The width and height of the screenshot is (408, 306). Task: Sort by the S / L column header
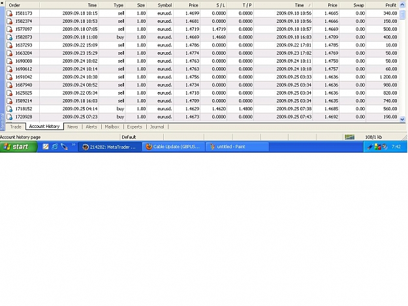[x=213, y=5]
